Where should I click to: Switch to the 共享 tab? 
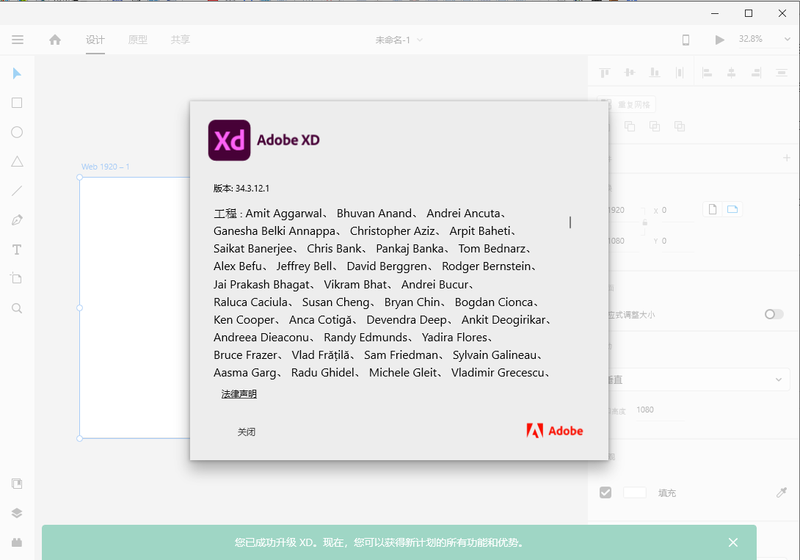[180, 40]
